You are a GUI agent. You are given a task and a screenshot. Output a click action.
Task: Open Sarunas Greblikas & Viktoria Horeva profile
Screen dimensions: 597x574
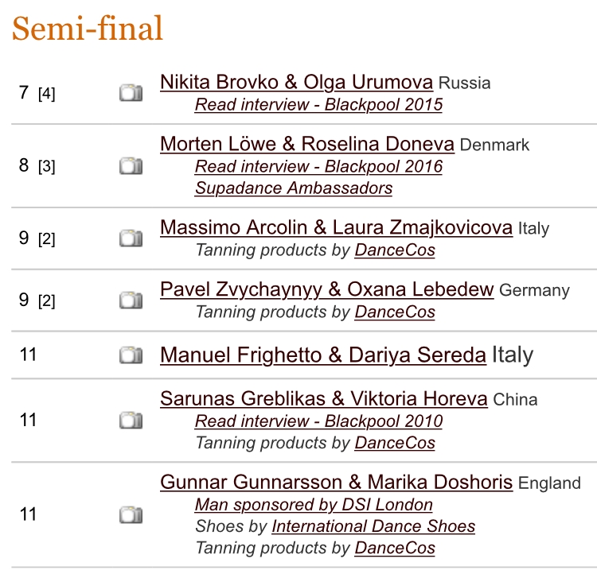(324, 398)
